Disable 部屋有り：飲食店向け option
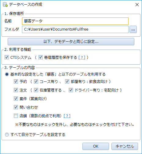142x154 pixels. (x=67, y=81)
